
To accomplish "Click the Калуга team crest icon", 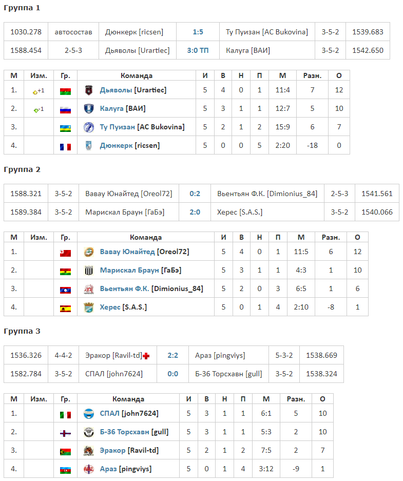I will coord(89,109).
